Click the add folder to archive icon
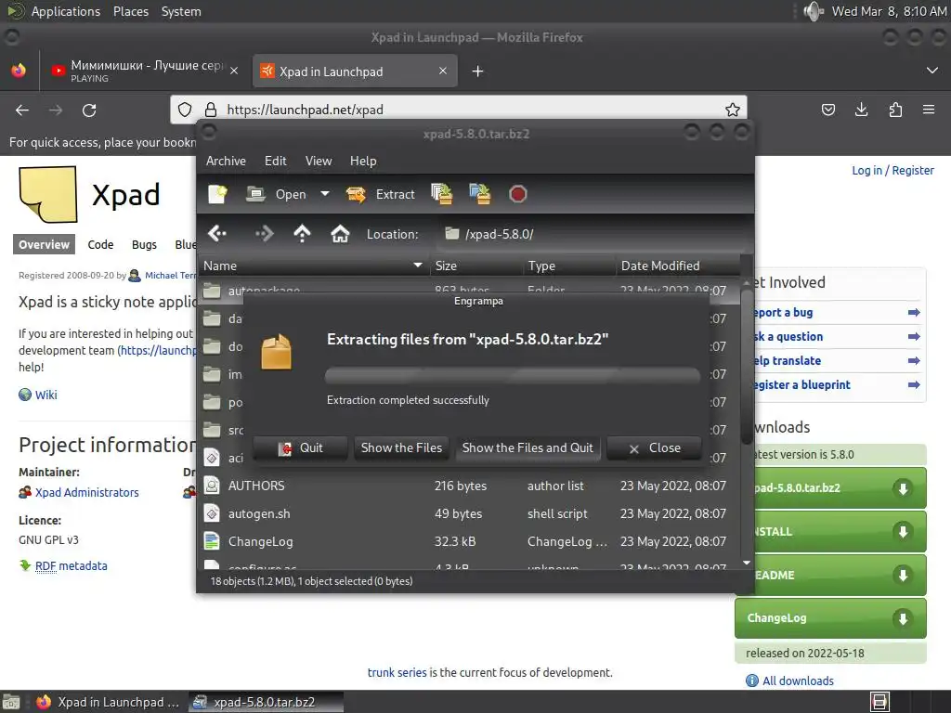 click(x=480, y=194)
